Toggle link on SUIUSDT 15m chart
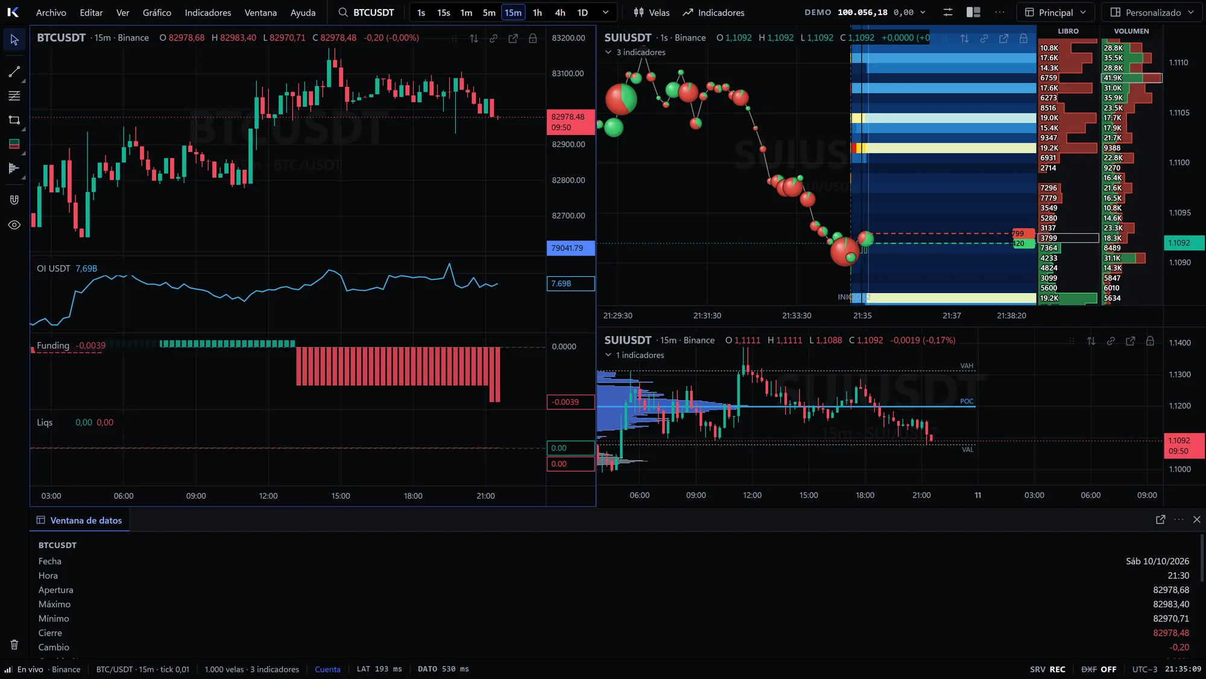The width and height of the screenshot is (1206, 679). pos(1111,341)
